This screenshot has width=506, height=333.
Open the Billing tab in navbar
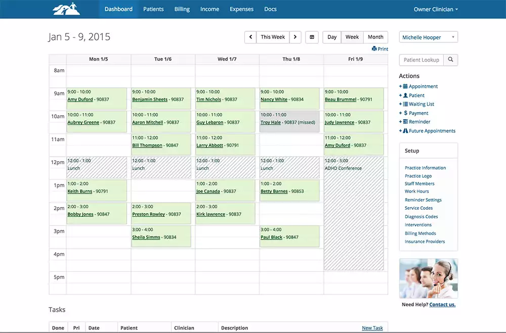tap(182, 9)
